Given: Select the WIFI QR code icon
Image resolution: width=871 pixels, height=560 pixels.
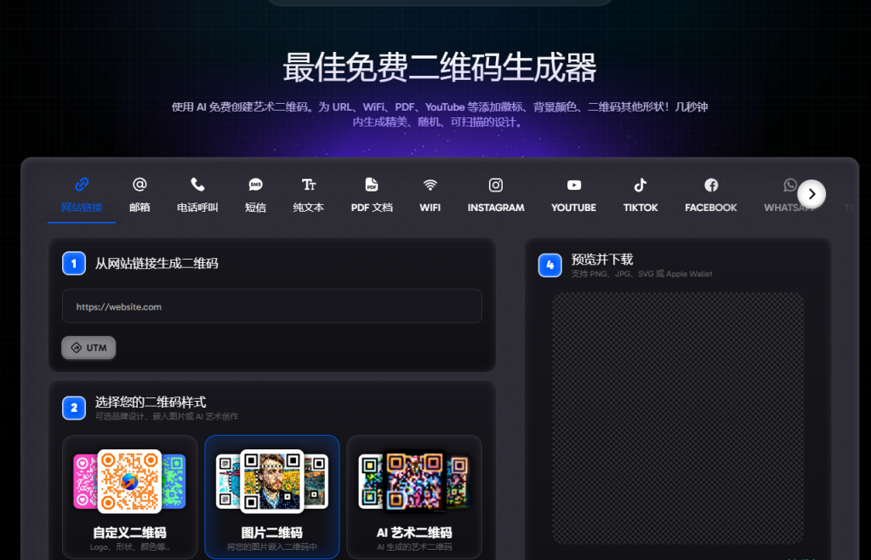Looking at the screenshot, I should point(430,194).
